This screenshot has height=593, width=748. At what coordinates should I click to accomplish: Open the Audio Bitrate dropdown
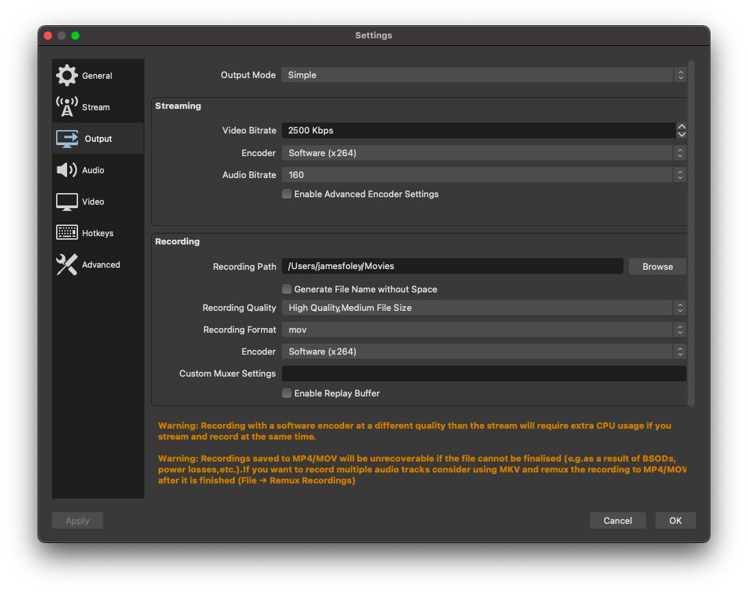click(483, 175)
